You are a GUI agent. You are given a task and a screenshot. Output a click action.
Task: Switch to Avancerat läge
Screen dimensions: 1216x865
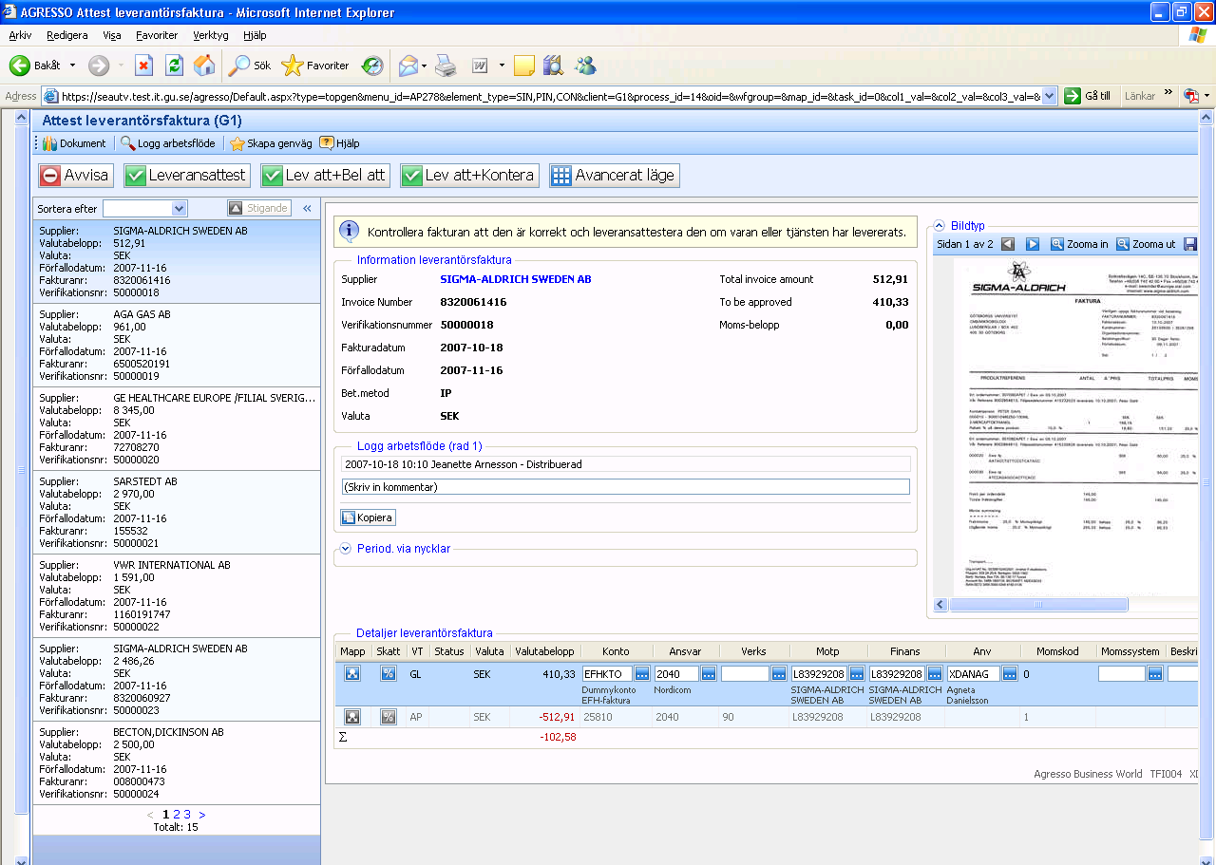[x=614, y=176]
